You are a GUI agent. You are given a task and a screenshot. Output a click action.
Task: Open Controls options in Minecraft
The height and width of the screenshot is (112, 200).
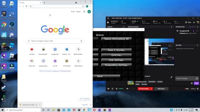(117, 55)
